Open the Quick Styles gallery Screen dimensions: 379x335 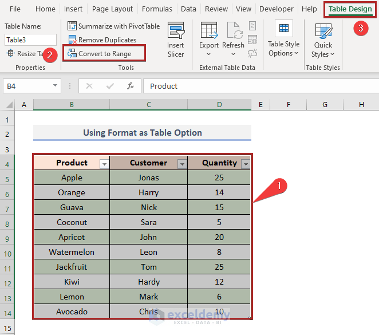323,40
